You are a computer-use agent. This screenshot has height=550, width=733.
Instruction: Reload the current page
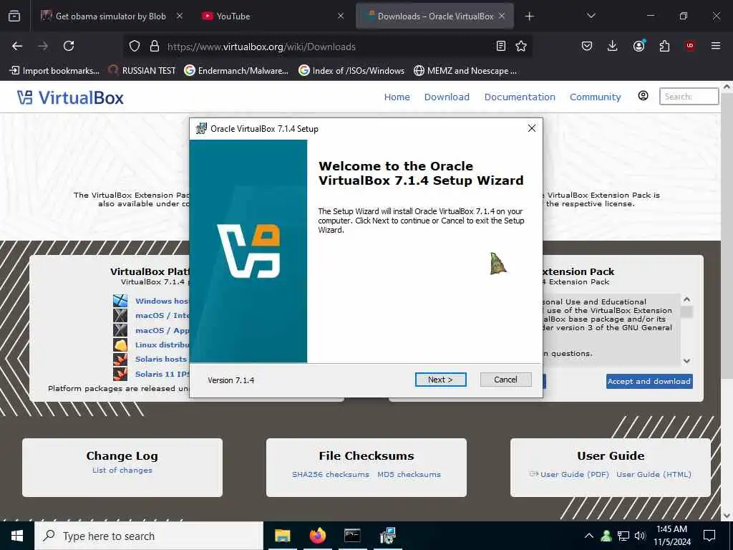(x=69, y=46)
